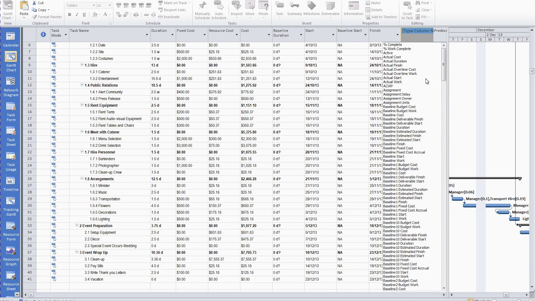Open the Task Name column filter dropdown
Viewport: 535px width, 301px height.
pos(147,35)
